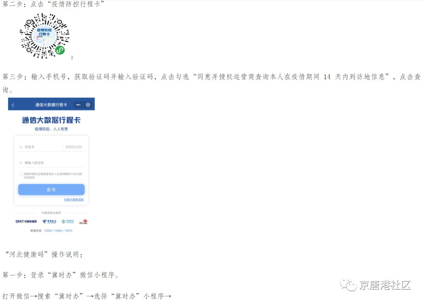Viewport: 425px width, 304px height.
Task: Click the CAICT 中国信通院 logo
Action: click(26, 222)
